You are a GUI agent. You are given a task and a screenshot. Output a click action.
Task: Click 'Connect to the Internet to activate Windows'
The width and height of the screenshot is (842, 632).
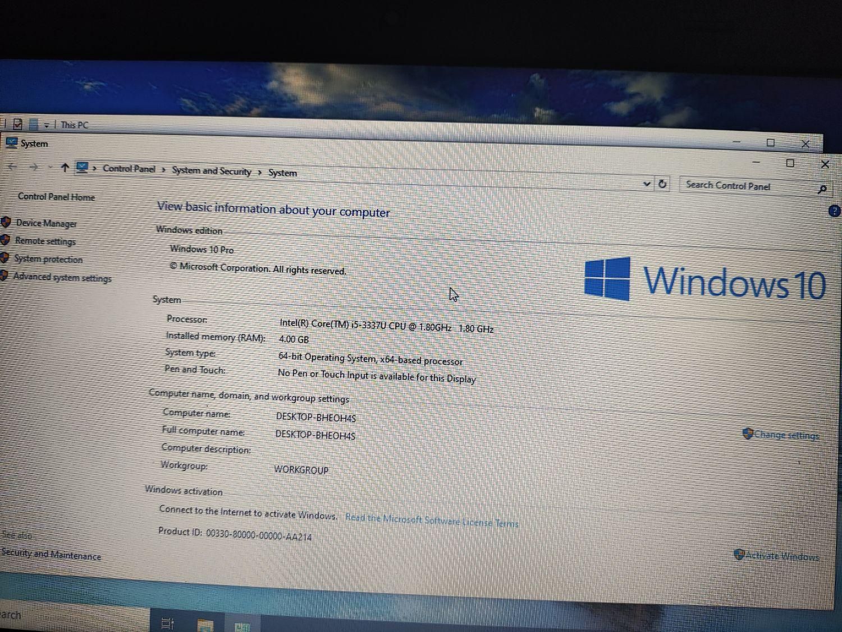pos(248,512)
